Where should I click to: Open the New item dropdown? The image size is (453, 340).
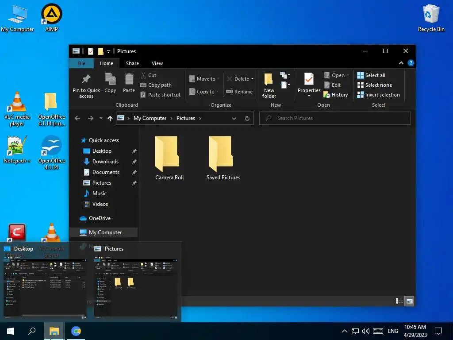[x=285, y=75]
